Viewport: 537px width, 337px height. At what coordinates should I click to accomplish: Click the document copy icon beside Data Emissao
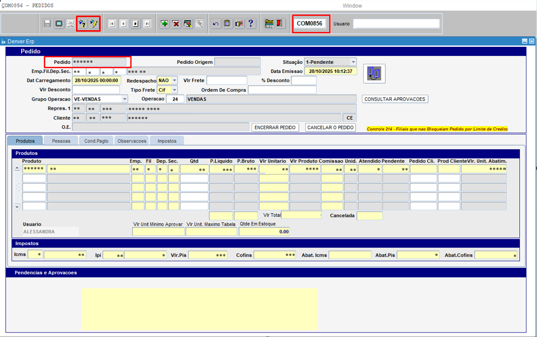[374, 73]
